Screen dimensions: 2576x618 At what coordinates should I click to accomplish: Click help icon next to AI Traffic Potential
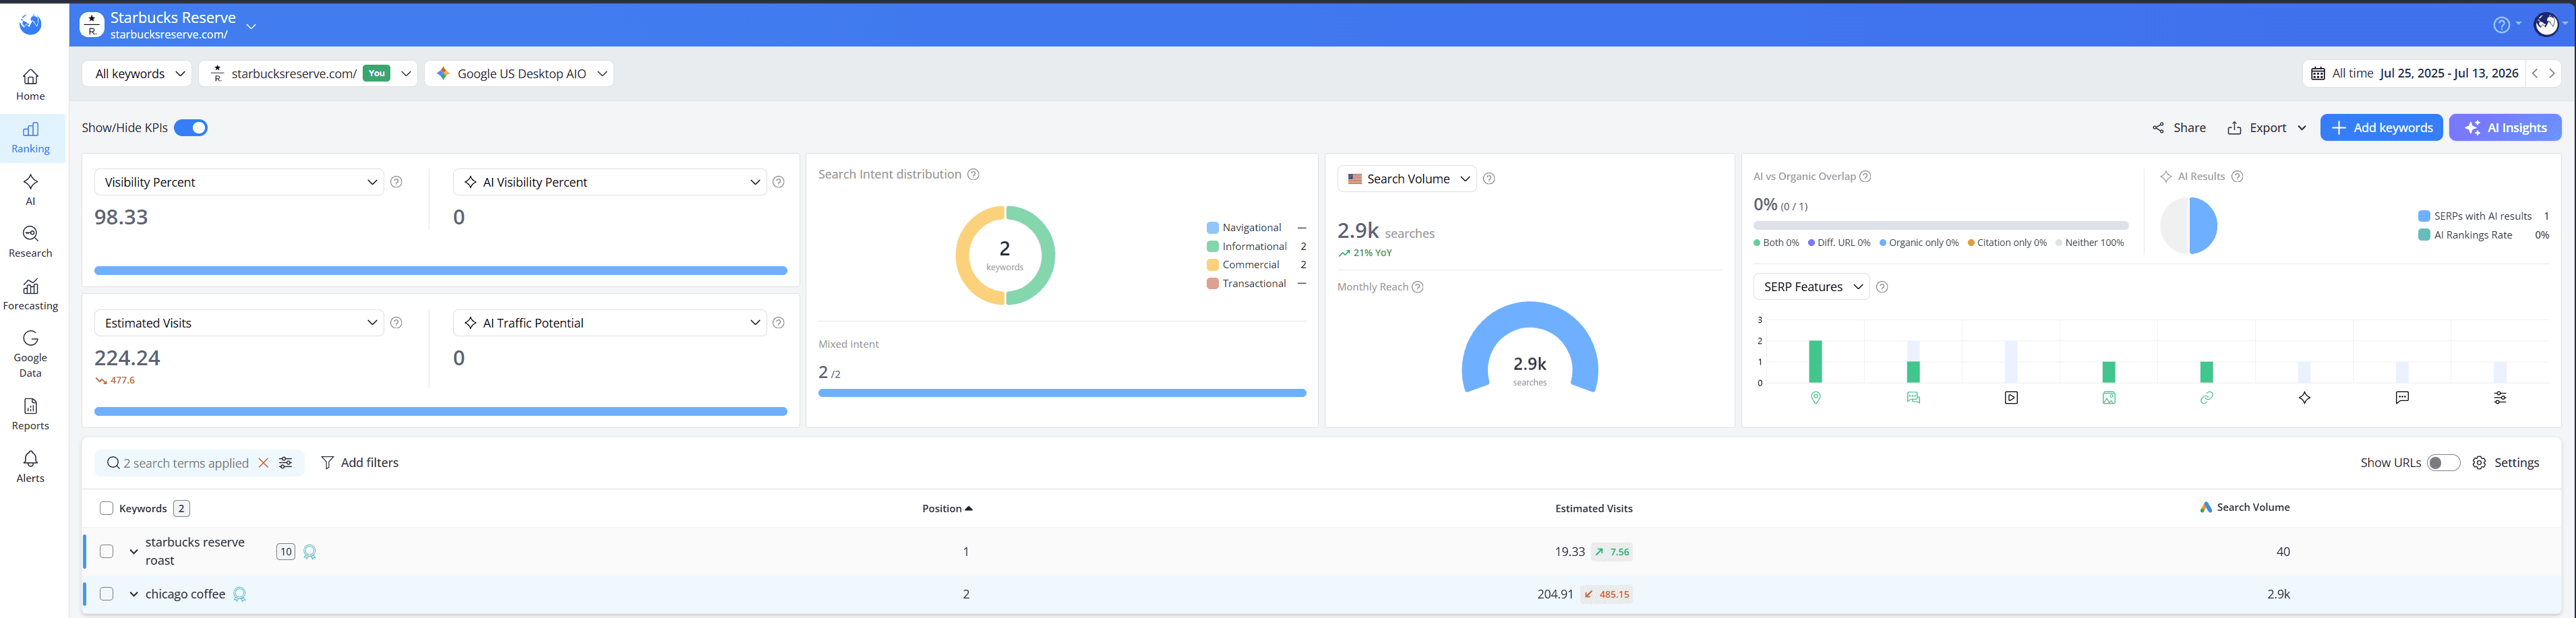[779, 323]
